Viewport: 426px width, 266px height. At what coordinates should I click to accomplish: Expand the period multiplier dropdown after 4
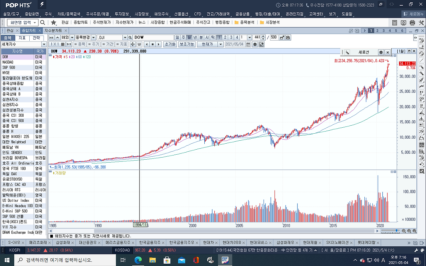point(250,38)
